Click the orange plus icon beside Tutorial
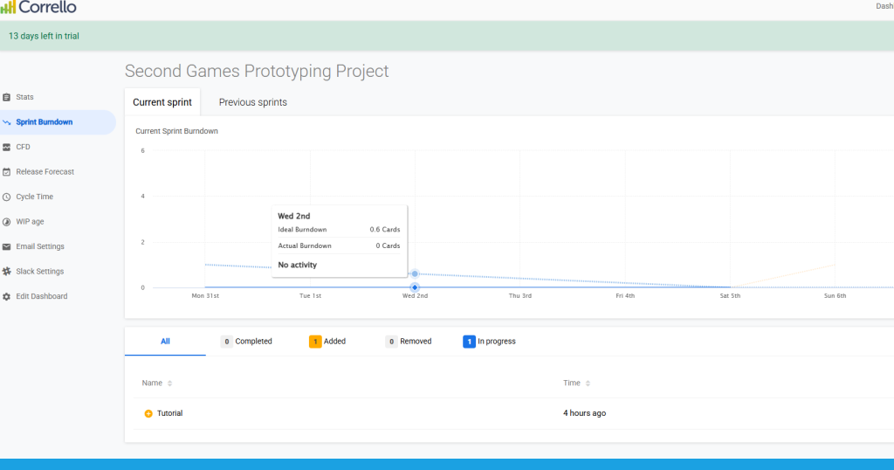Image resolution: width=894 pixels, height=470 pixels. coord(148,413)
